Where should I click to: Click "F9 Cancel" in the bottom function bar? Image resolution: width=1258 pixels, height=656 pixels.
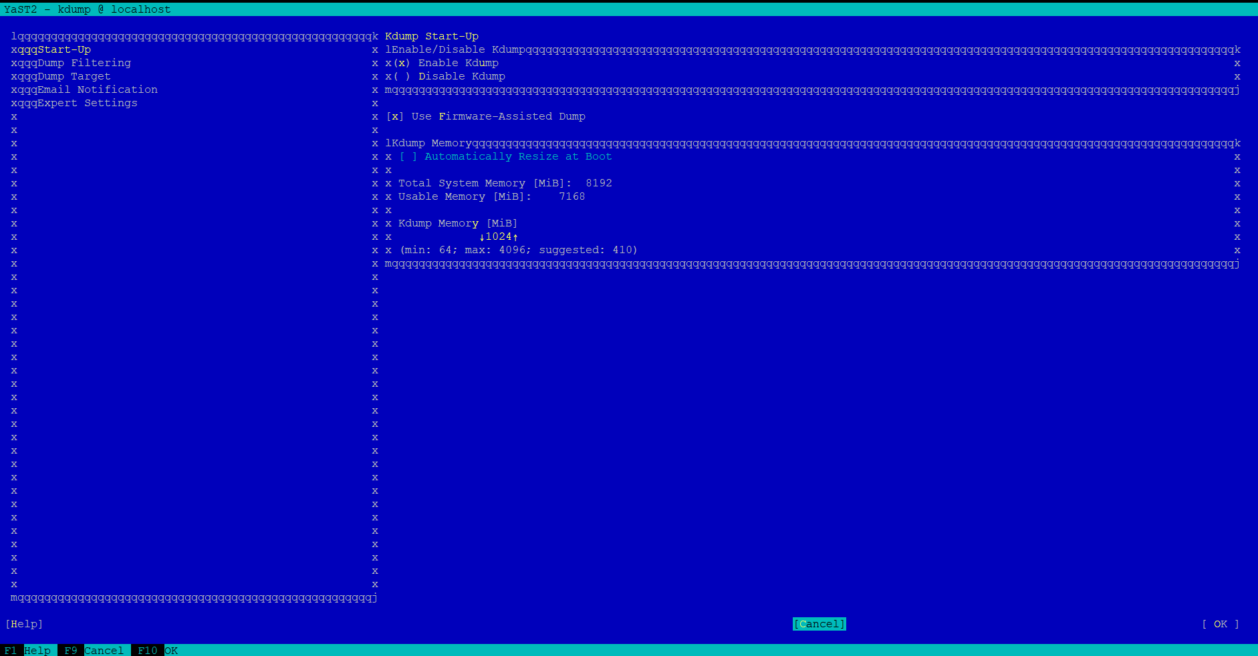(92, 650)
